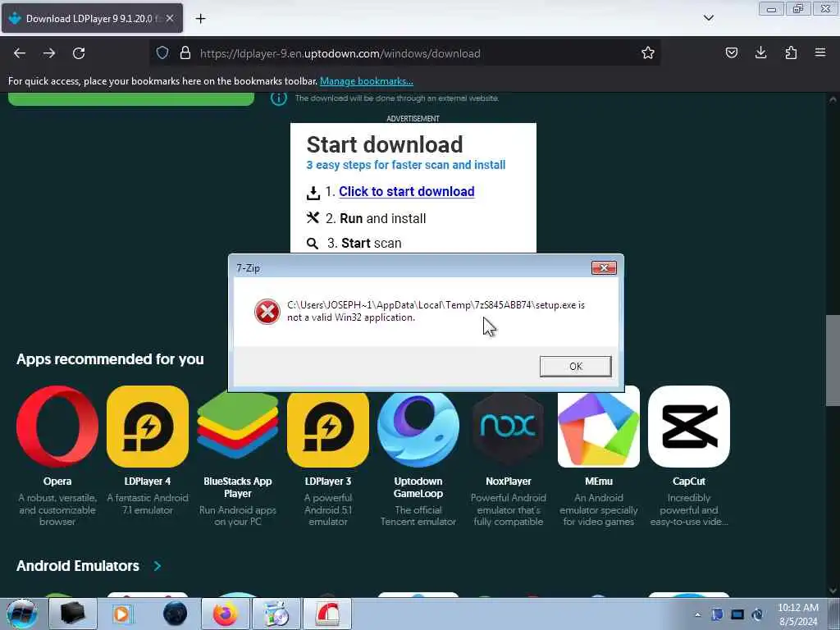Click the MEmu title text
The height and width of the screenshot is (630, 840).
point(598,481)
